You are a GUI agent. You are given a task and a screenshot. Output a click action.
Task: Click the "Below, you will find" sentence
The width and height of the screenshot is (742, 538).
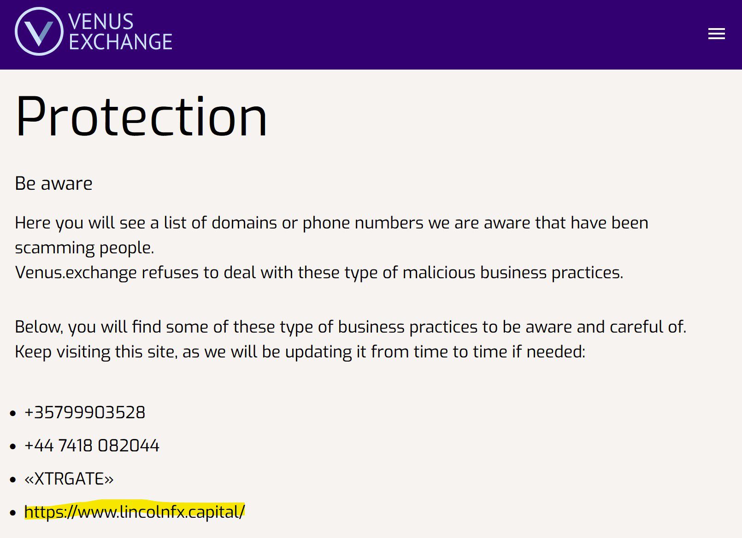tap(350, 327)
